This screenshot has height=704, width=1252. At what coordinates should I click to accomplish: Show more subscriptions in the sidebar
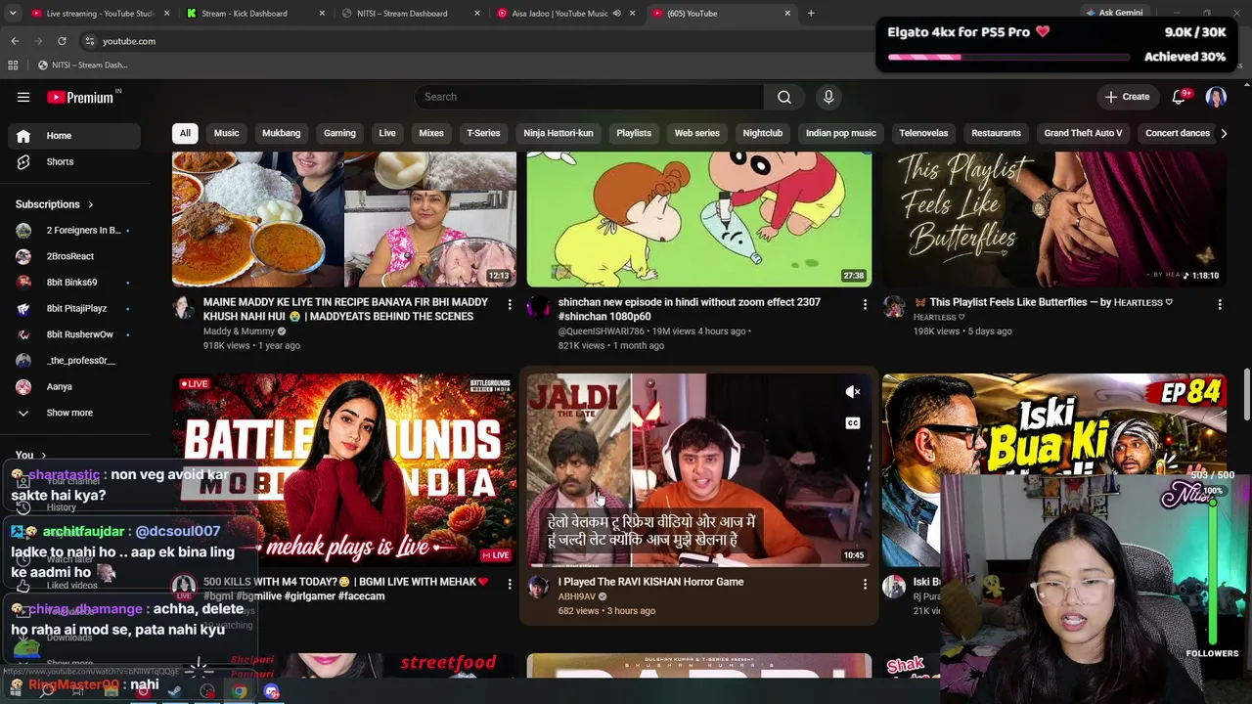click(70, 413)
